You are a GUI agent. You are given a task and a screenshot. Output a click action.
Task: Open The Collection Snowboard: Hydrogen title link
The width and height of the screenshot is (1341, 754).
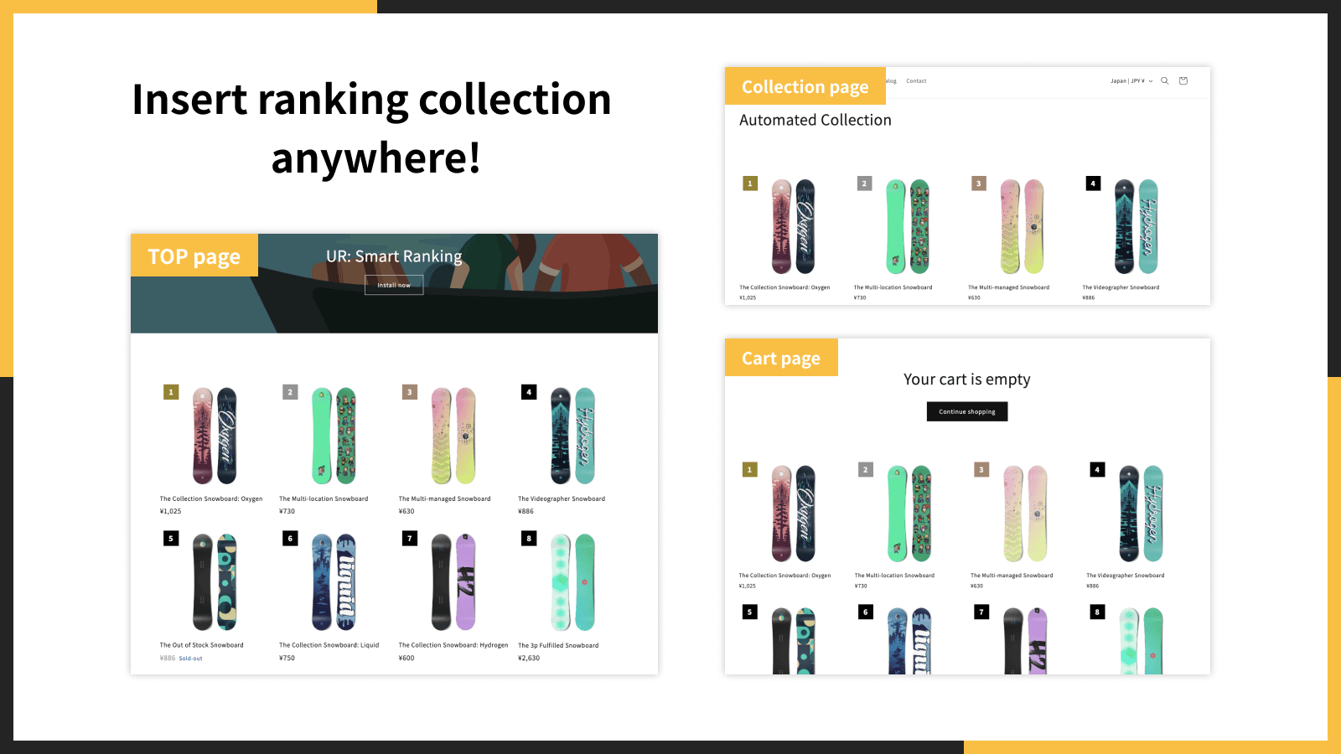point(453,645)
